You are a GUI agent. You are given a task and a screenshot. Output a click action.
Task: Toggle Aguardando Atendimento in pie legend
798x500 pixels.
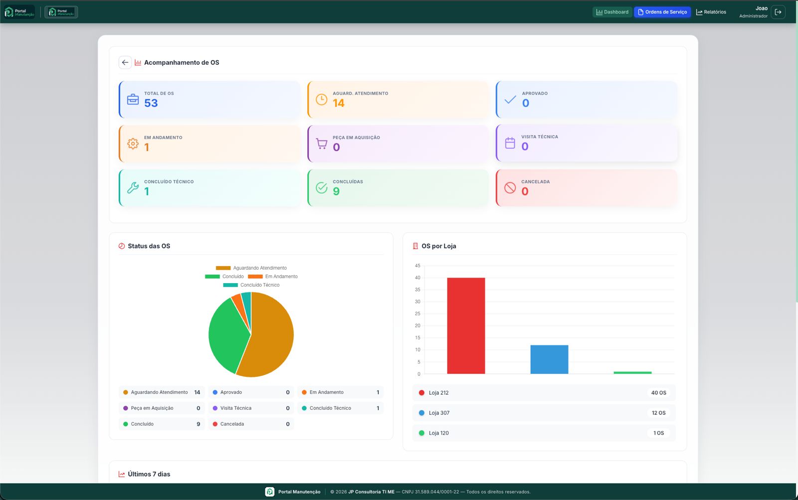click(251, 268)
